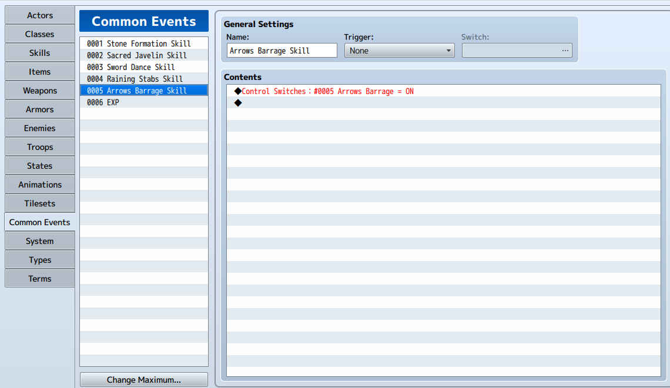Click the Change Maximum button
This screenshot has width=670, height=388.
[144, 379]
